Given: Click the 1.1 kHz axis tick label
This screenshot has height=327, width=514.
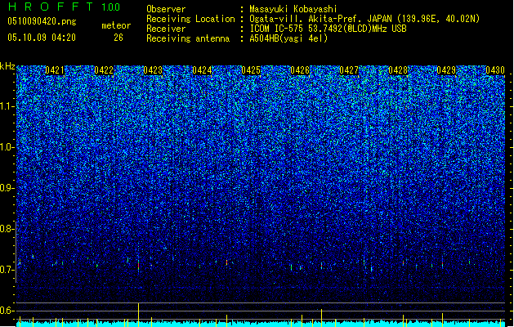Looking at the screenshot, I should 7,106.
